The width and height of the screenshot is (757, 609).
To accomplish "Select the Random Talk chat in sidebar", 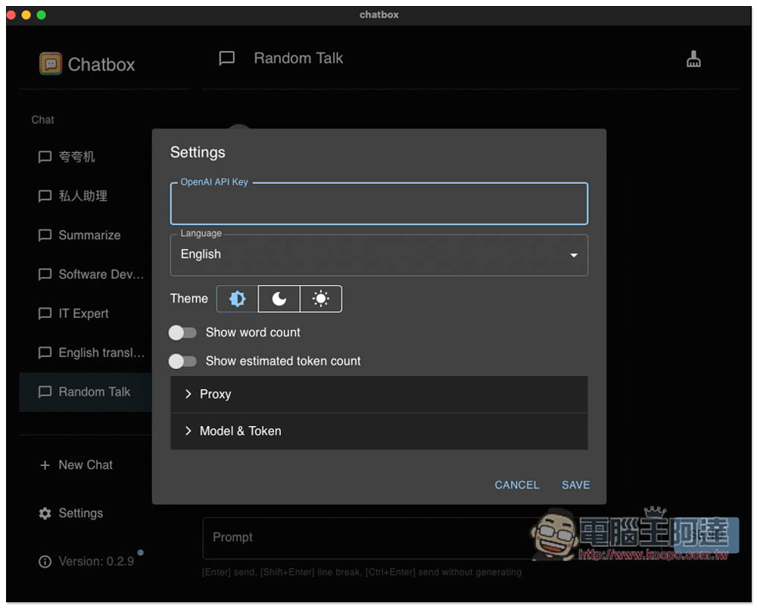I will [x=94, y=392].
